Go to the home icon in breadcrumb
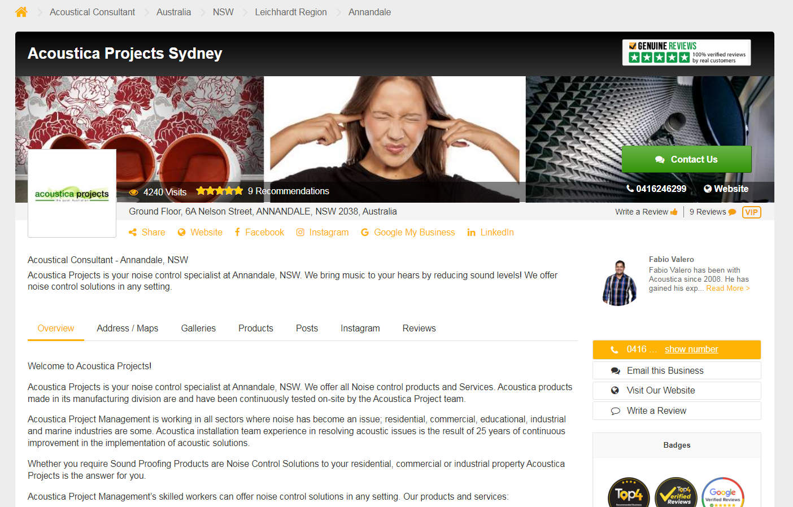Viewport: 793px width, 507px height. (21, 12)
